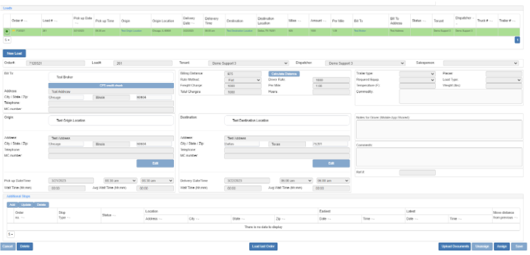Viewport: 530px width, 255px height.
Task: Click the Commodity text area
Action: click(460, 96)
